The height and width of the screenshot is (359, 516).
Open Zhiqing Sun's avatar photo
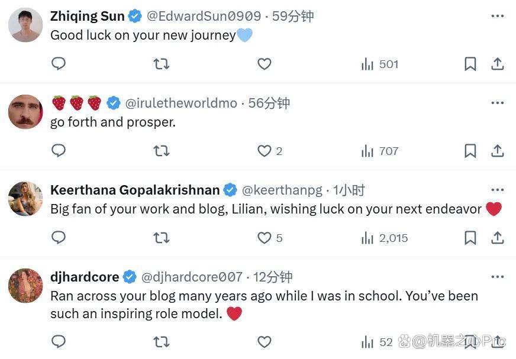coord(25,25)
